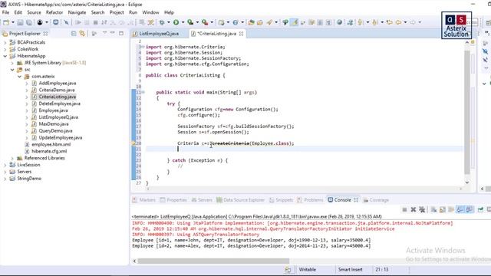This screenshot has height=276, width=491.
Task: Click the Debug bug icon in toolbar
Action: [x=162, y=22]
